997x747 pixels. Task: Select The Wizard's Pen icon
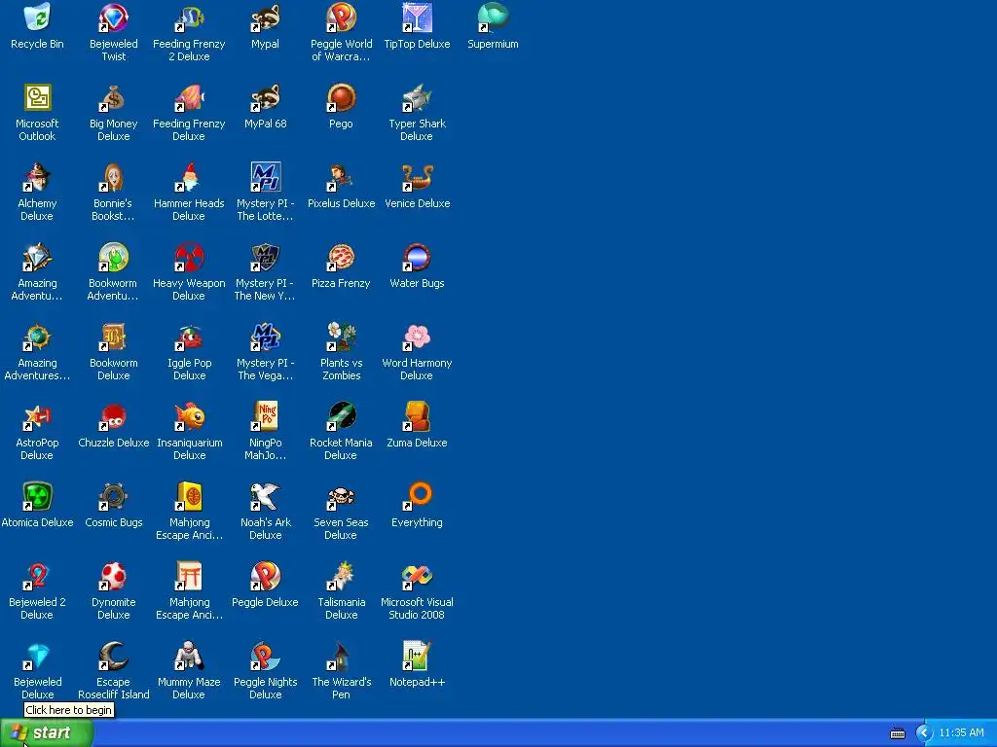pyautogui.click(x=341, y=656)
